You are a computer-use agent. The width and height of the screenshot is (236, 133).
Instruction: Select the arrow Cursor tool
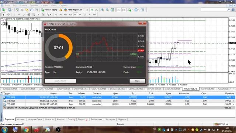[x=3, y=15]
